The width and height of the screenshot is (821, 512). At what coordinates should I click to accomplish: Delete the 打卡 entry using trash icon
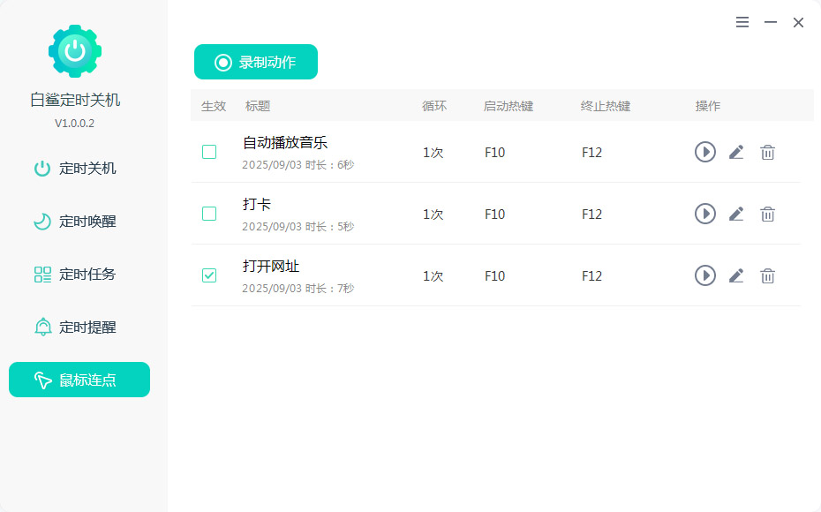click(x=768, y=214)
